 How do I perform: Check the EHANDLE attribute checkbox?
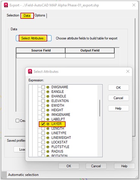(x=43, y=96)
